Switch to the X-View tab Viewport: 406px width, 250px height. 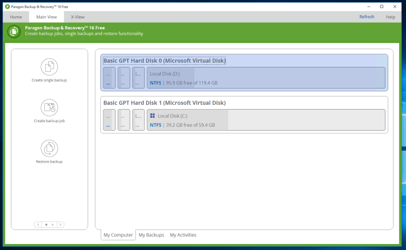click(77, 17)
